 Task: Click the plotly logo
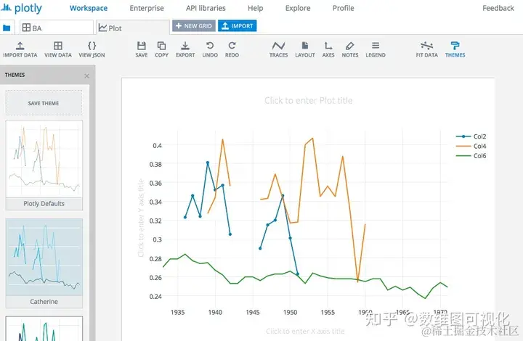tap(21, 8)
